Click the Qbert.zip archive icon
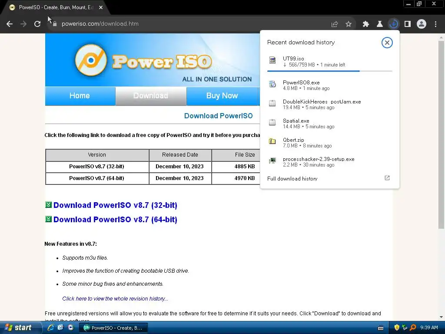The image size is (445, 334). (x=272, y=141)
